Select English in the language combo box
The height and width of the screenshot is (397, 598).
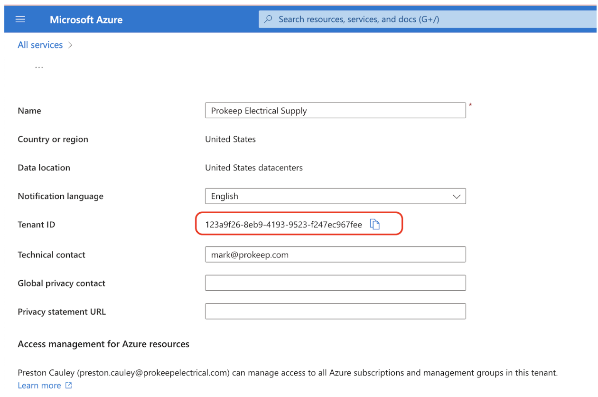point(285,196)
